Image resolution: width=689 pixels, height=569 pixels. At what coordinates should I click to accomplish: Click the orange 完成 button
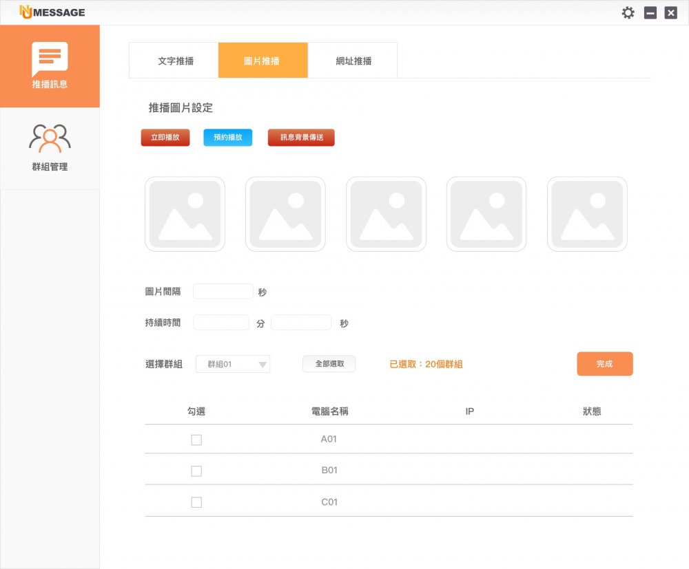point(604,364)
